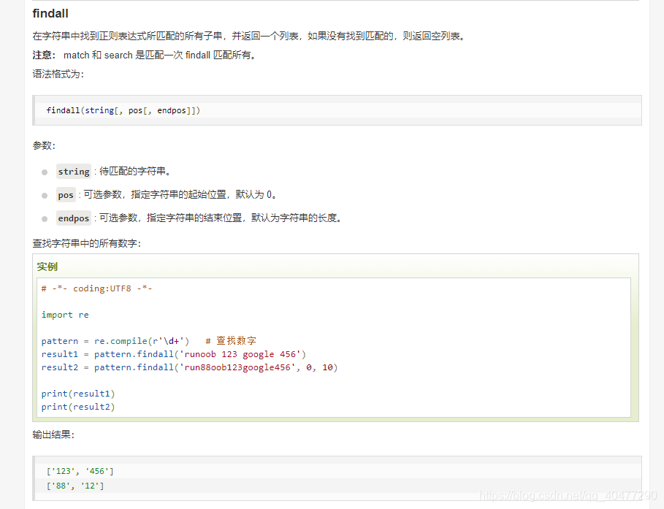This screenshot has width=664, height=509.
Task: Click the 实例 example heading
Action: point(47,267)
